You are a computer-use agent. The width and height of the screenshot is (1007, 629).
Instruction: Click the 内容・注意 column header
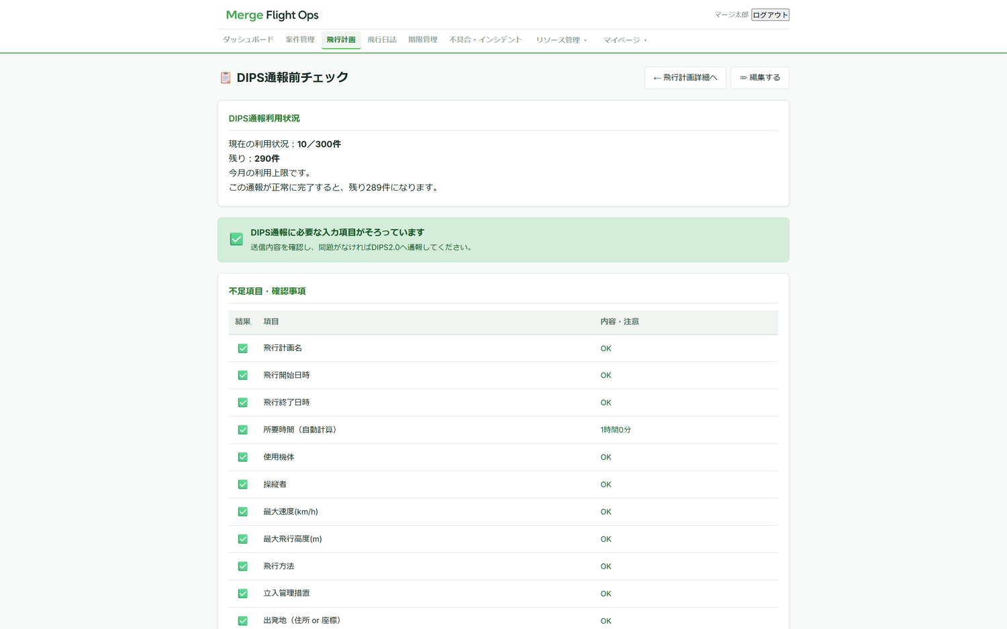[620, 322]
